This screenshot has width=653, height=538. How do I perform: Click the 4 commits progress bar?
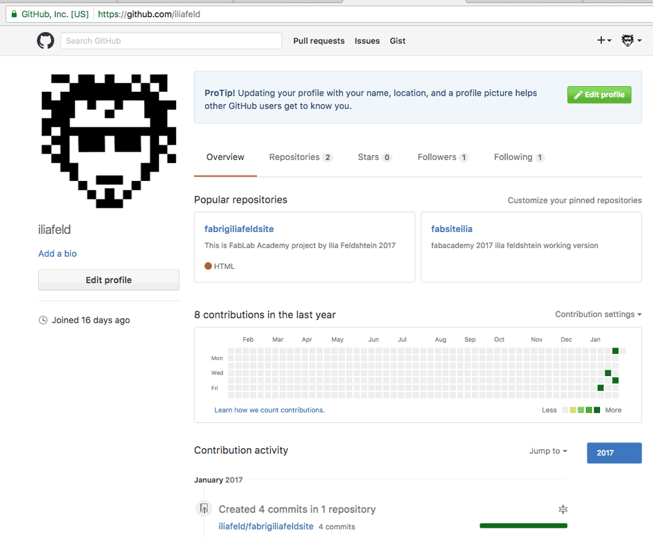[x=524, y=525]
